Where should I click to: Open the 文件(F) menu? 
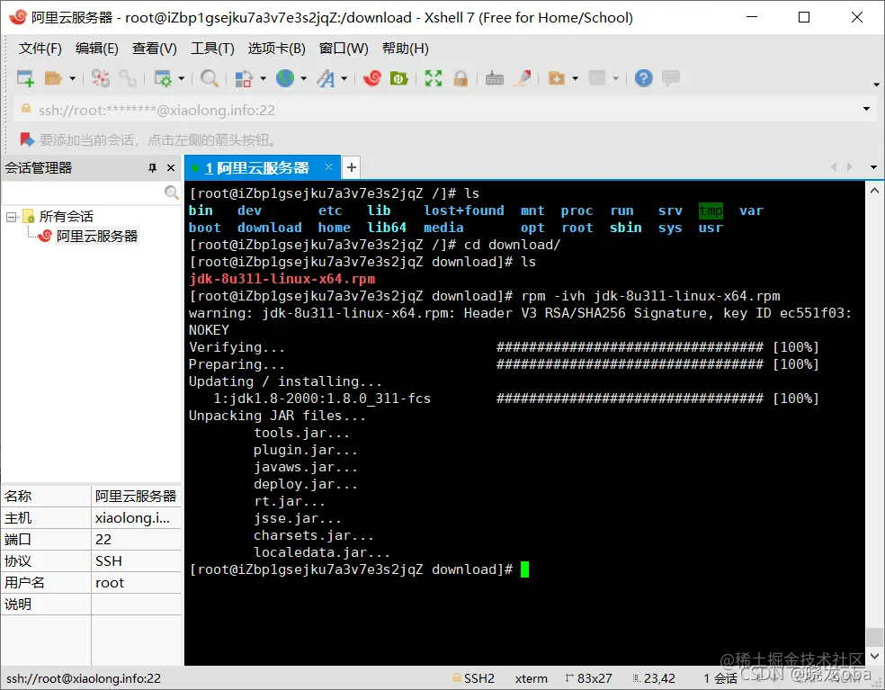point(40,49)
